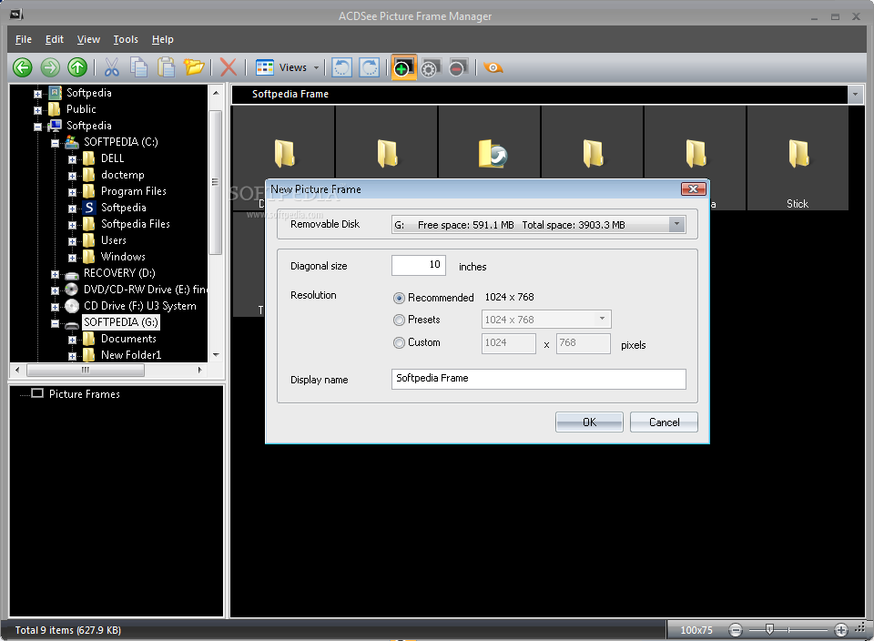Click the thumbnail size zoom slider

point(770,630)
